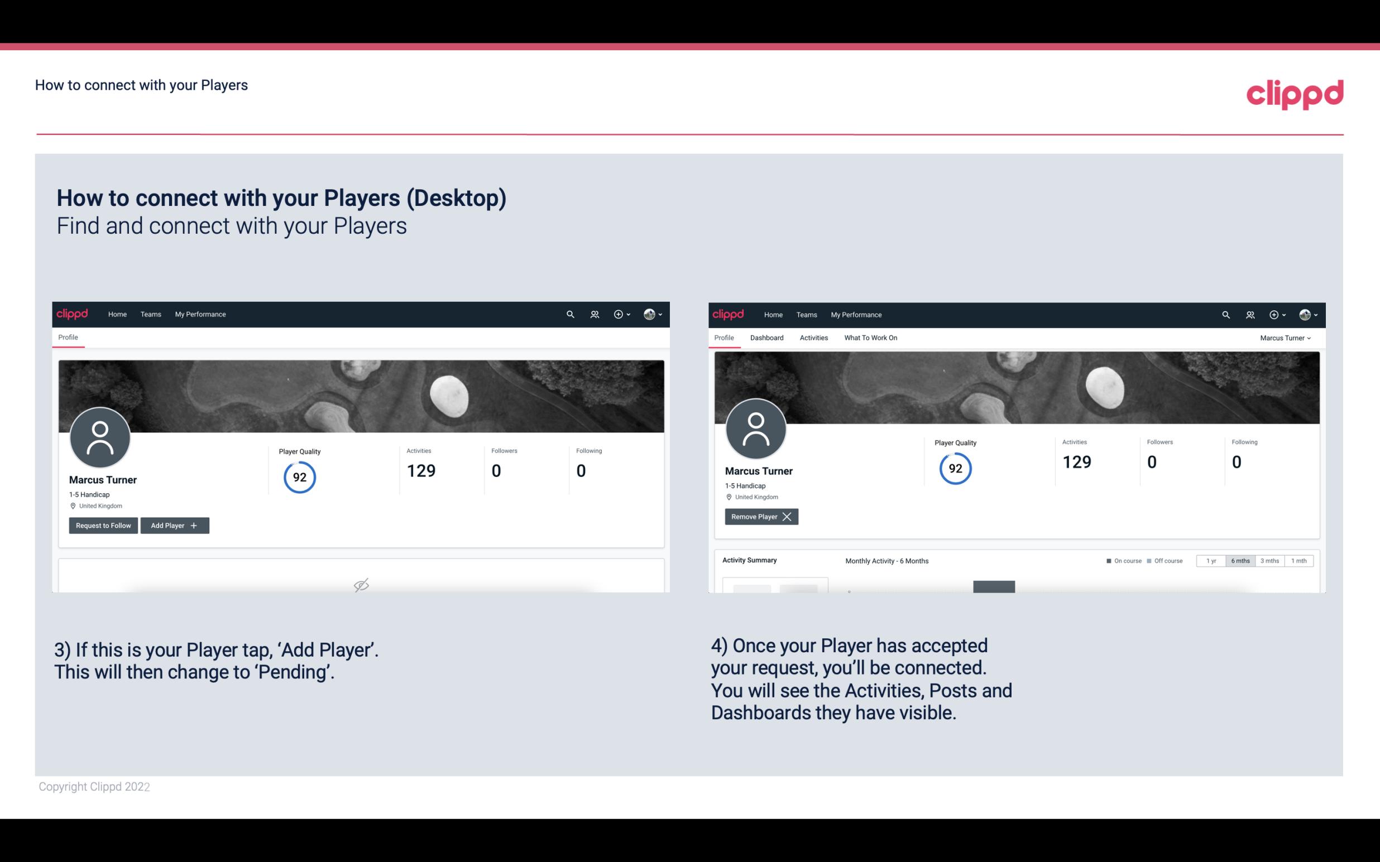
Task: Click the user avatar icon for Marcus Turner
Action: coord(99,435)
